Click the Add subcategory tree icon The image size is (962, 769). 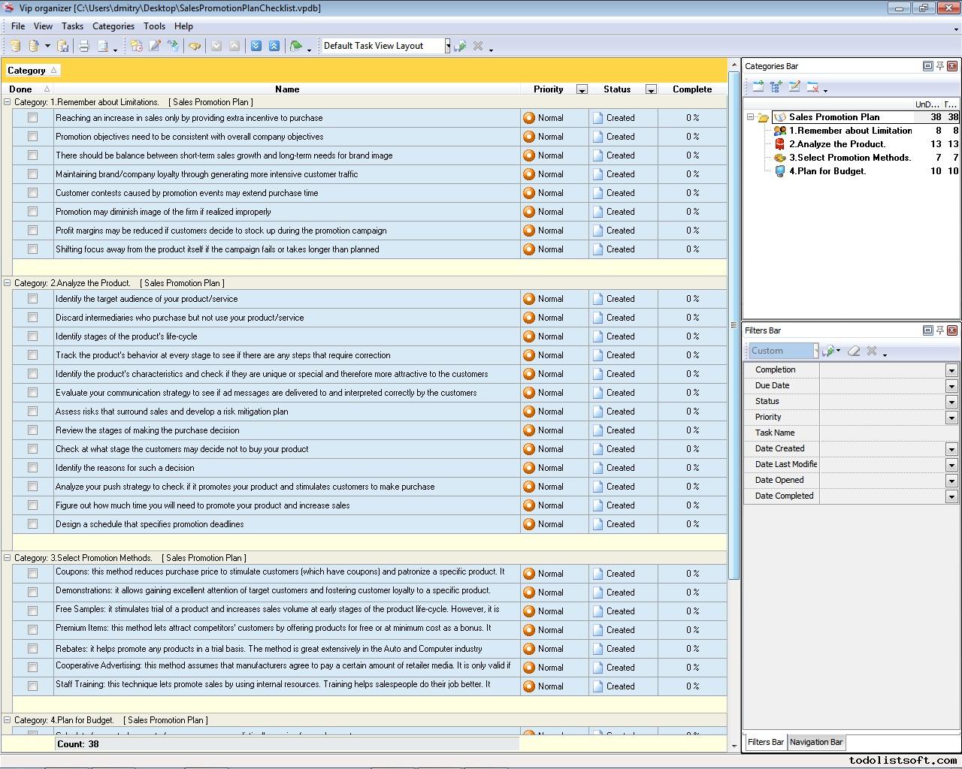click(x=776, y=87)
